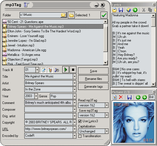Click the folder button next to Selected
This screenshot has width=157, height=146.
(x=71, y=15)
